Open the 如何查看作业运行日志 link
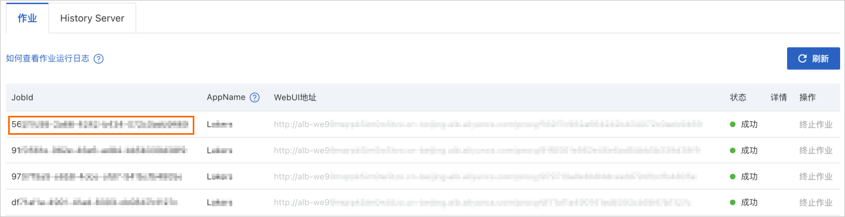This screenshot has width=845, height=217. pos(48,59)
